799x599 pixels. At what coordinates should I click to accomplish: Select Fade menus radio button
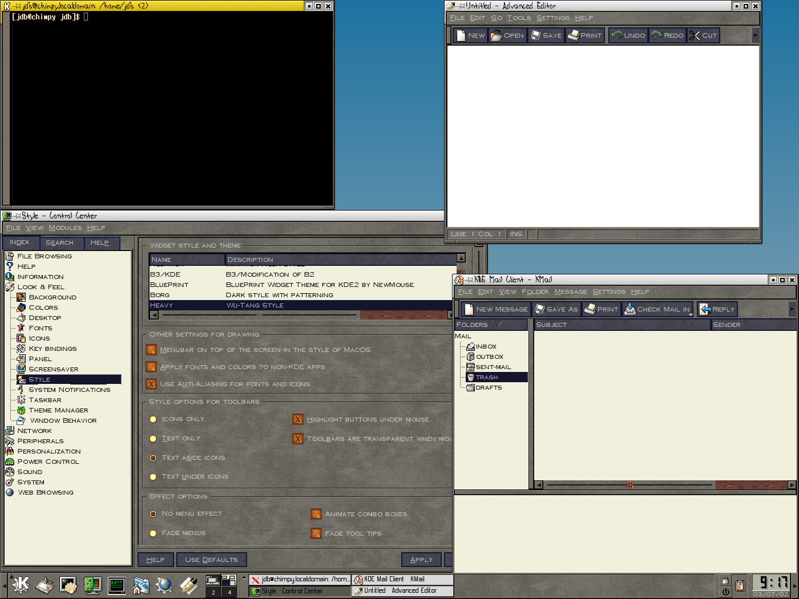pyautogui.click(x=153, y=533)
